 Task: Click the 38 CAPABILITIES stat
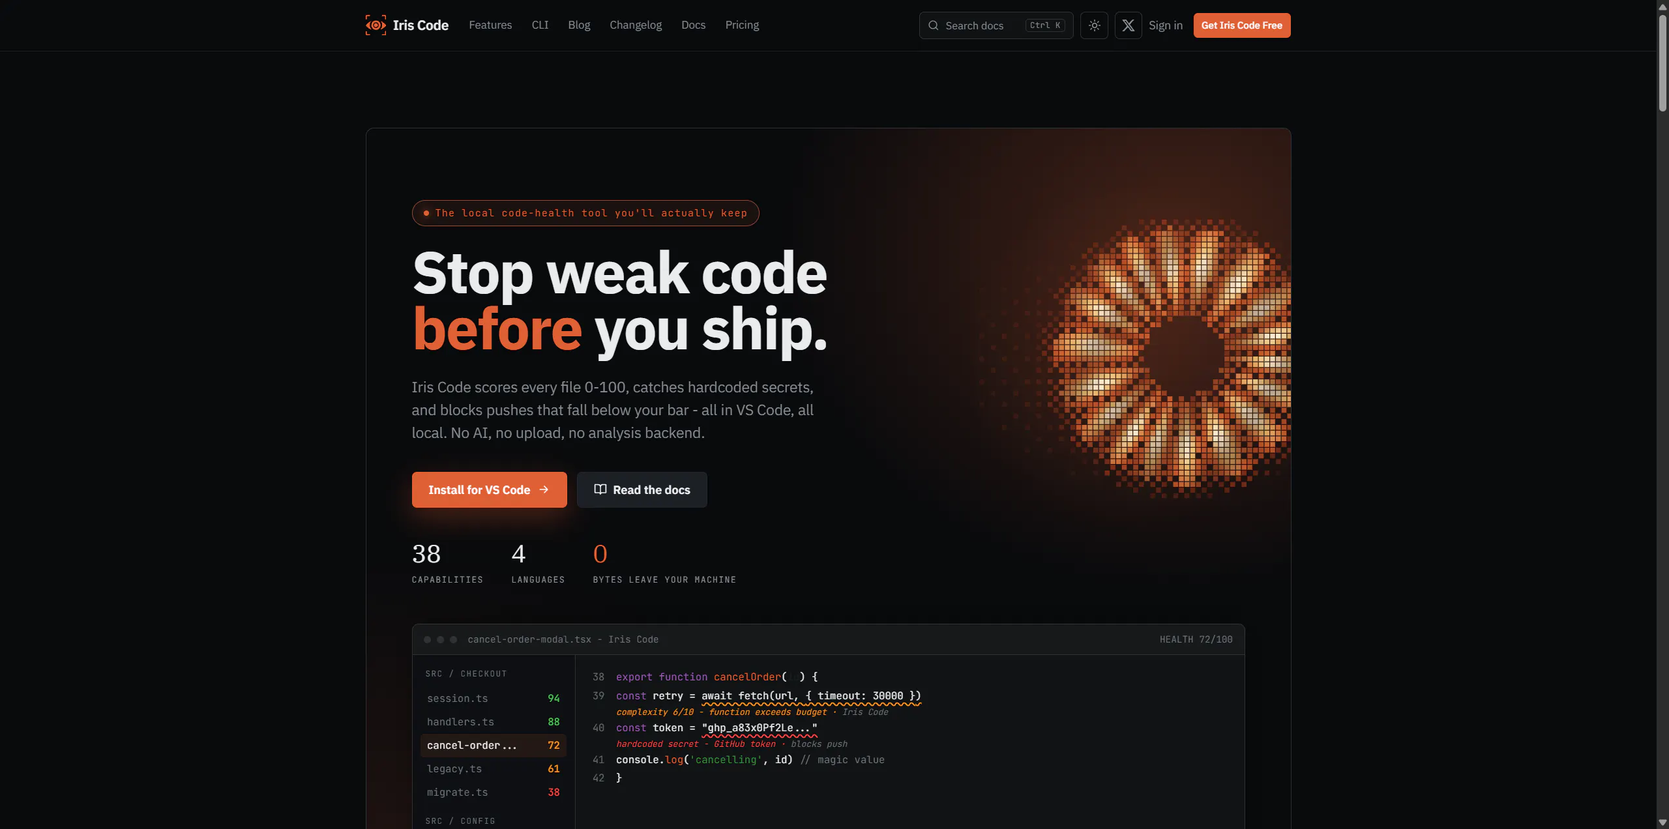click(447, 562)
